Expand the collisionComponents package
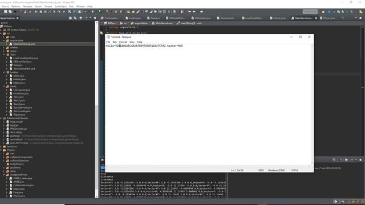Viewport: 365px width, 205px height. coord(4,157)
